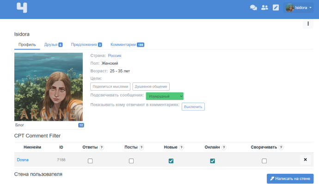Open the site logo home link
This screenshot has width=319, height=184.
[22, 8]
